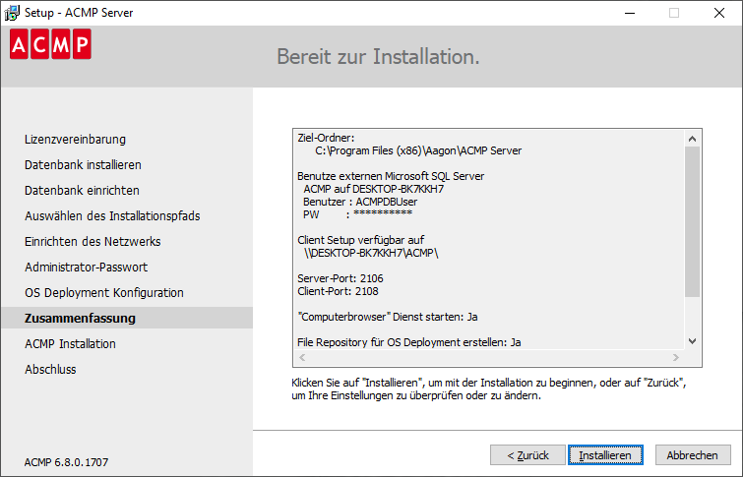
Task: Click the horizontal scroll left arrow
Action: 302,357
